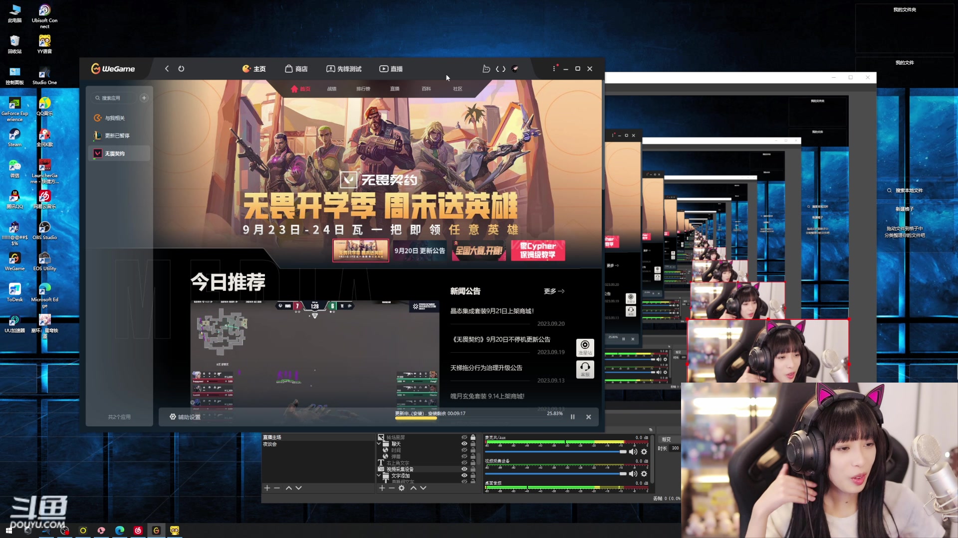
Task: Open the Steam desktop icon
Action: point(14,138)
